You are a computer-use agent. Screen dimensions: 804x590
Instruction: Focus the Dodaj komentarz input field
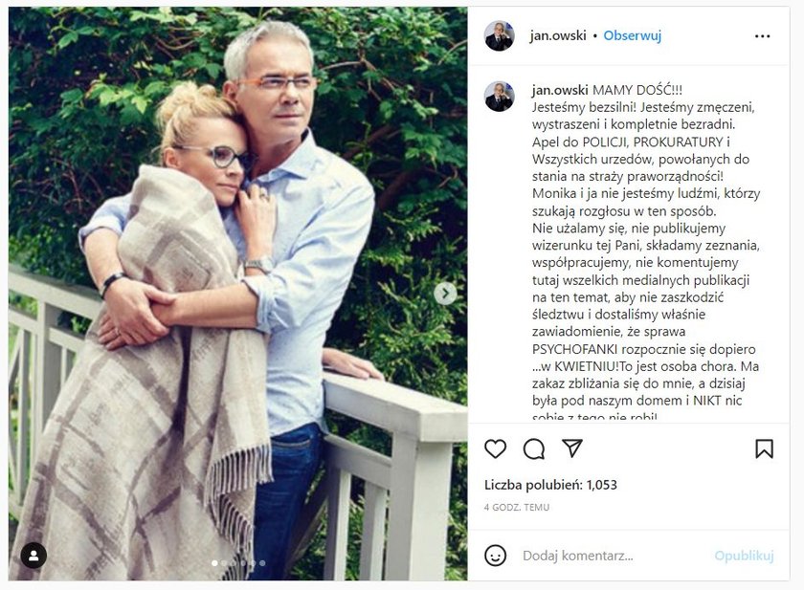(611, 556)
